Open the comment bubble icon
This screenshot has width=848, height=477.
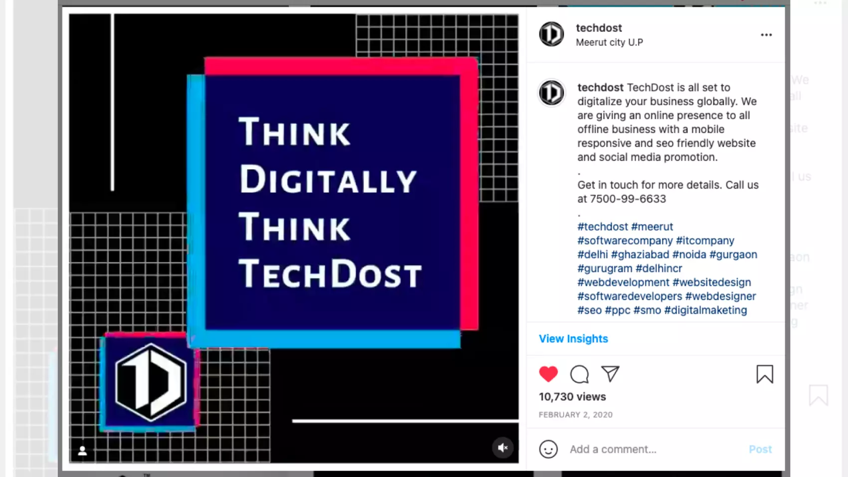click(579, 374)
